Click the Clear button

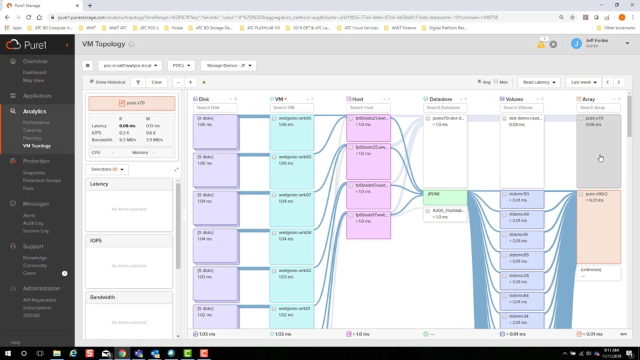click(157, 83)
